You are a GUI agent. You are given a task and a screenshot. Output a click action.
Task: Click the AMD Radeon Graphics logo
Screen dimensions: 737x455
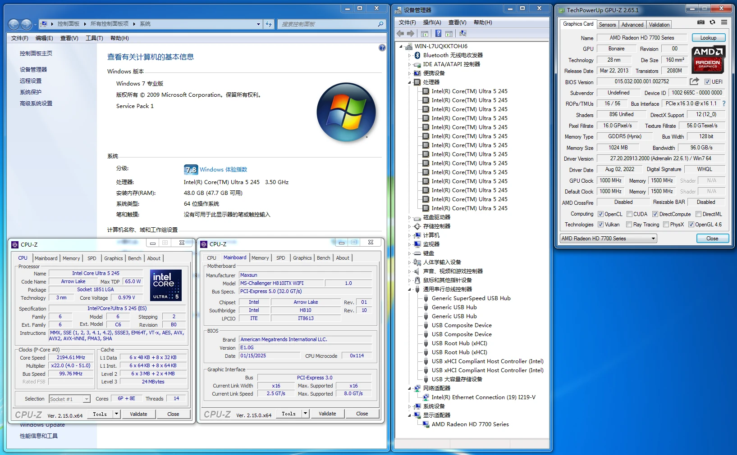tap(708, 59)
